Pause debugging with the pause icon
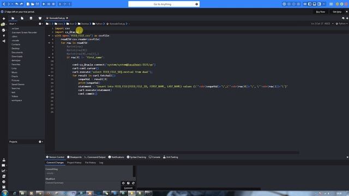Screen dimensions: 349x196 49,4
